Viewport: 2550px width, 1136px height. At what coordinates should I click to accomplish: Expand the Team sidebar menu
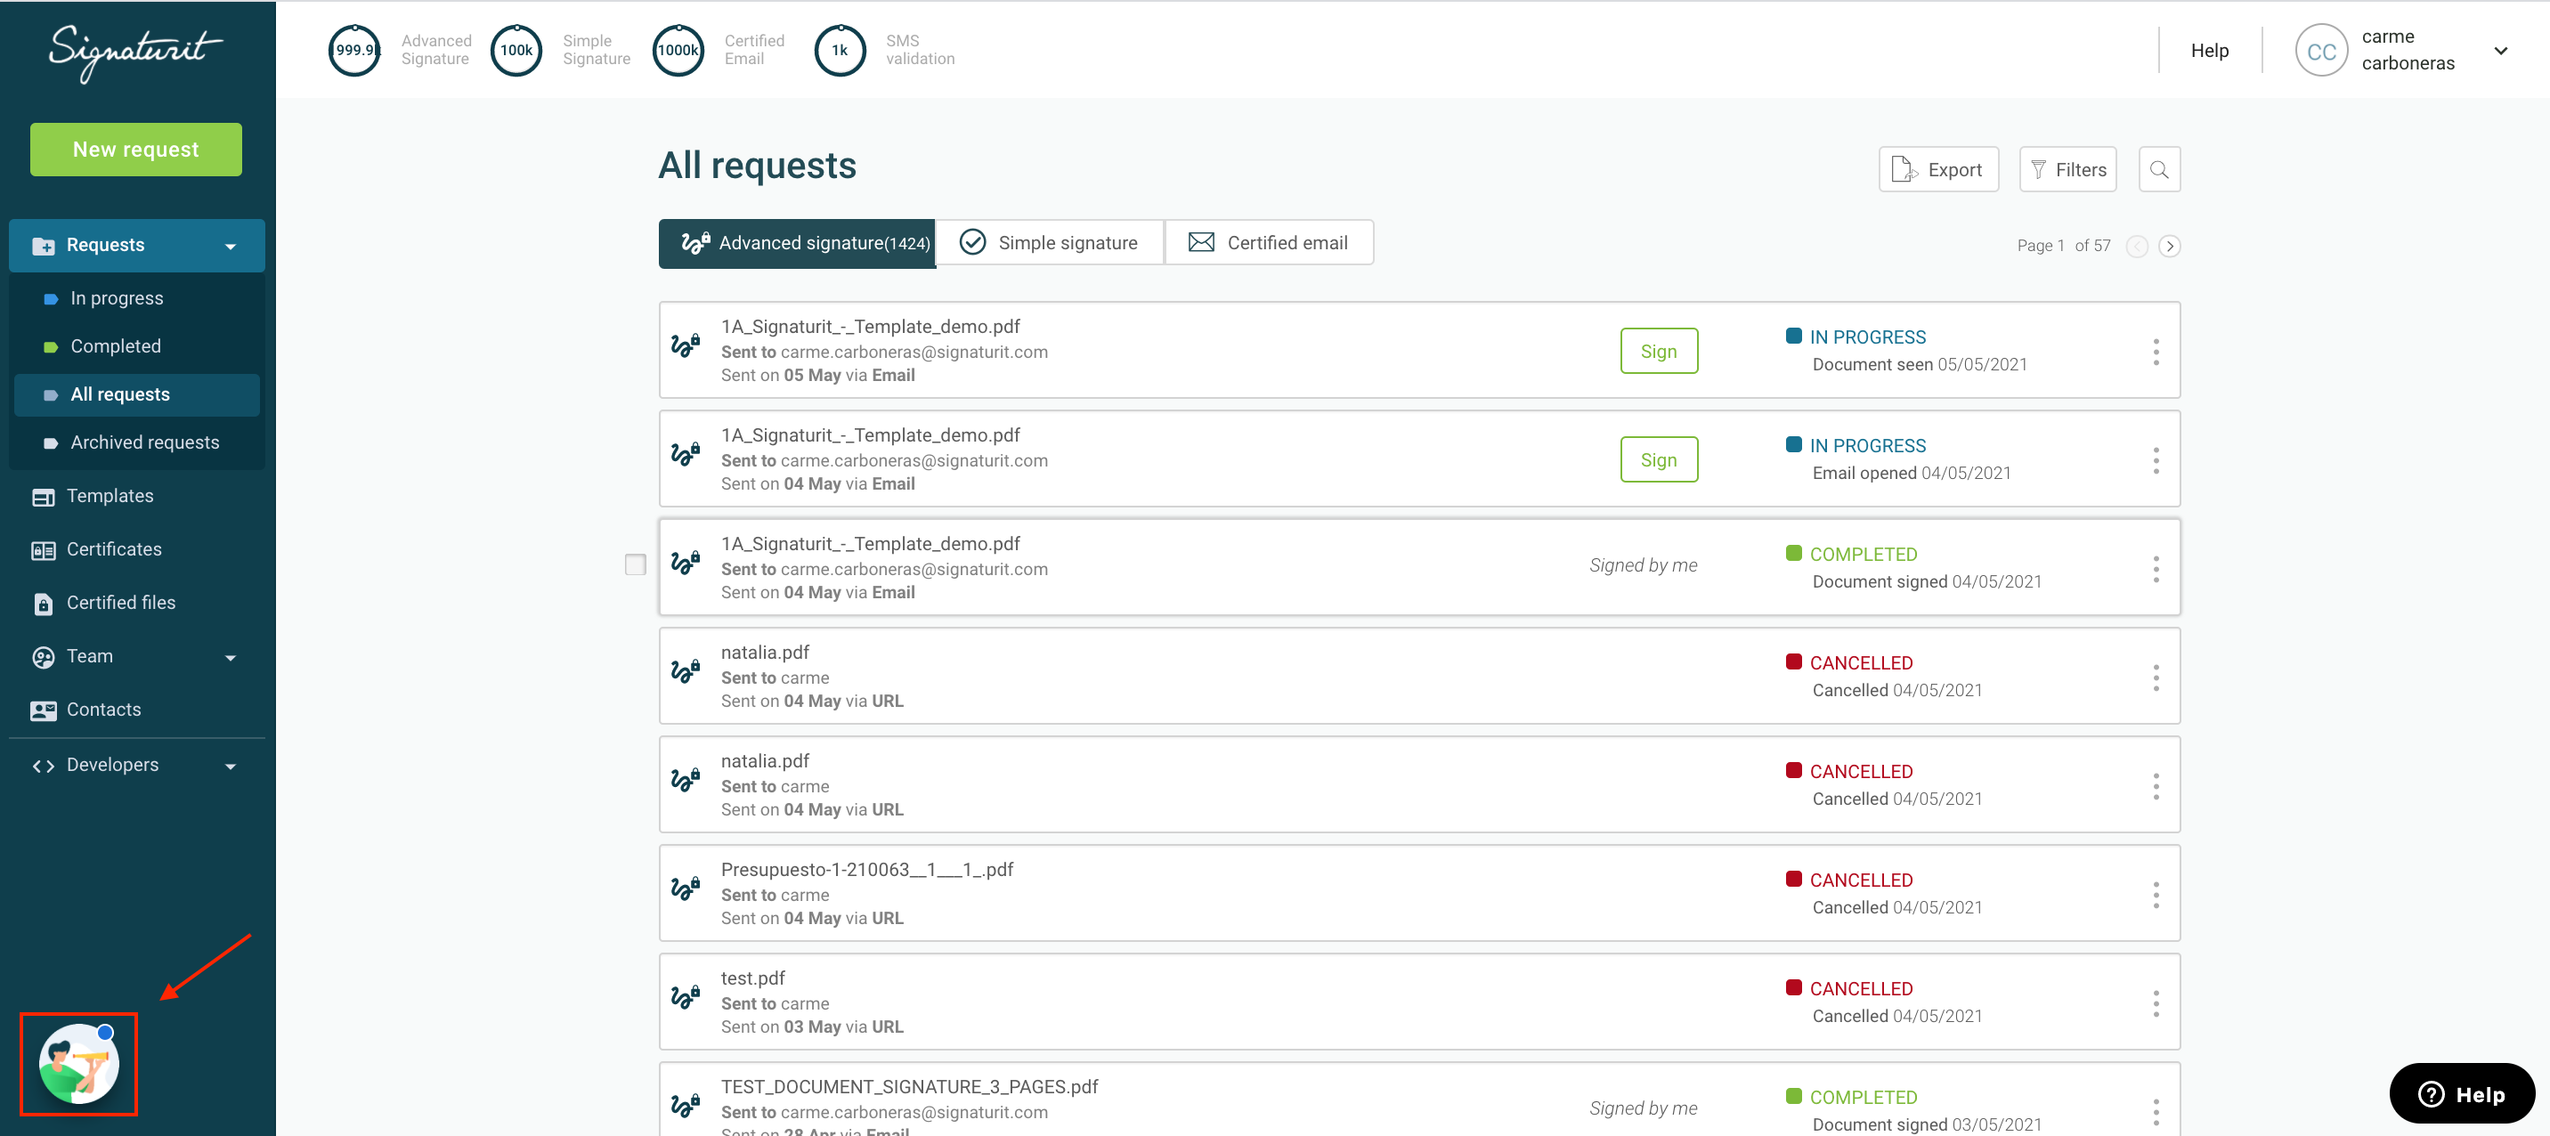[231, 658]
